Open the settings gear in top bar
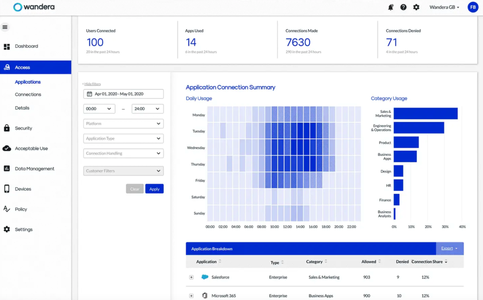Screen dimensions: 483x300 416,7
